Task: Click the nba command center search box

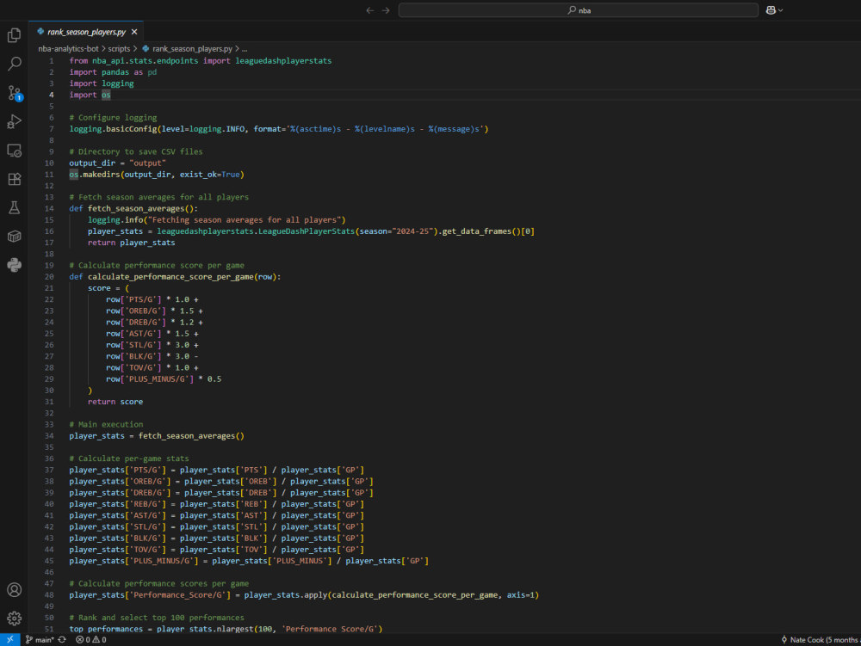Action: pyautogui.click(x=579, y=10)
